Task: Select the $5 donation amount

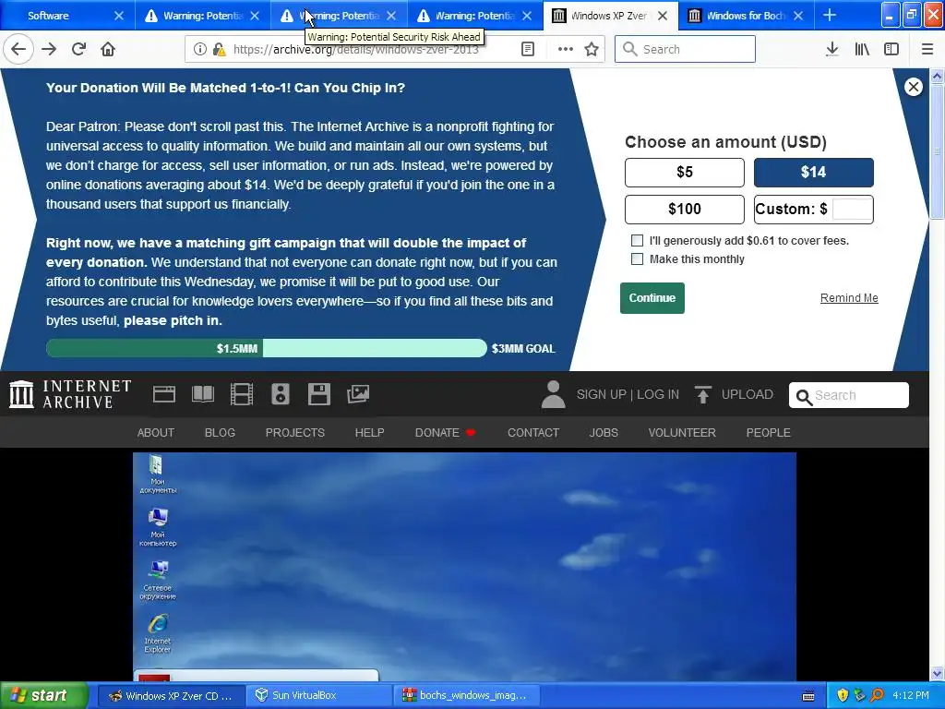Action: [x=685, y=173]
